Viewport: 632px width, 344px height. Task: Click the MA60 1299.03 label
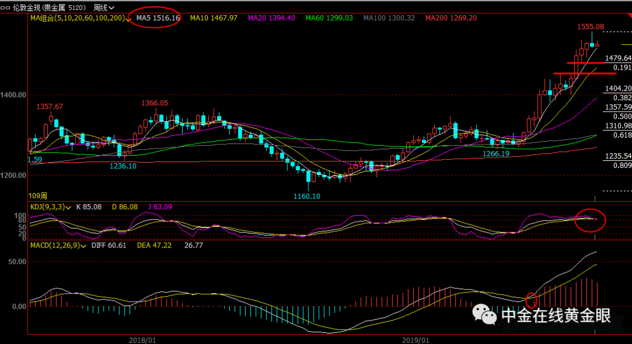(329, 18)
